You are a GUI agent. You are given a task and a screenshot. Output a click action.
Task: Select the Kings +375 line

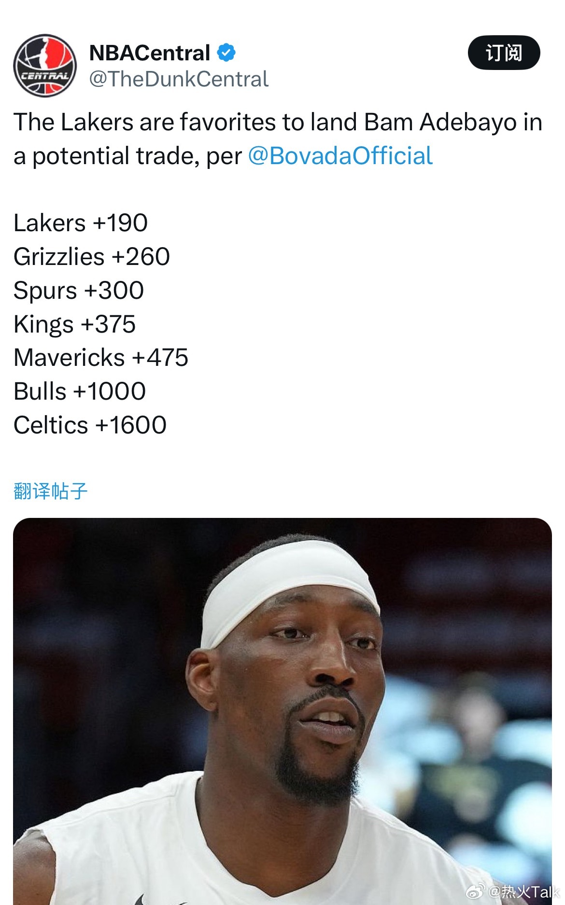click(75, 324)
